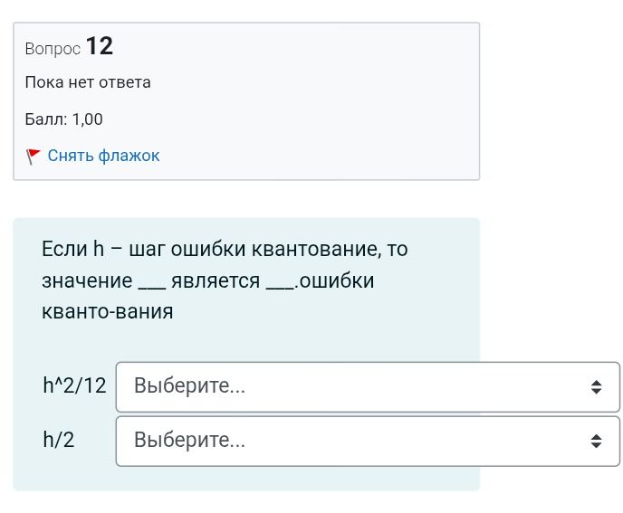The height and width of the screenshot is (513, 623).
Task: Click the 'Вопрос' label
Action: tap(53, 49)
